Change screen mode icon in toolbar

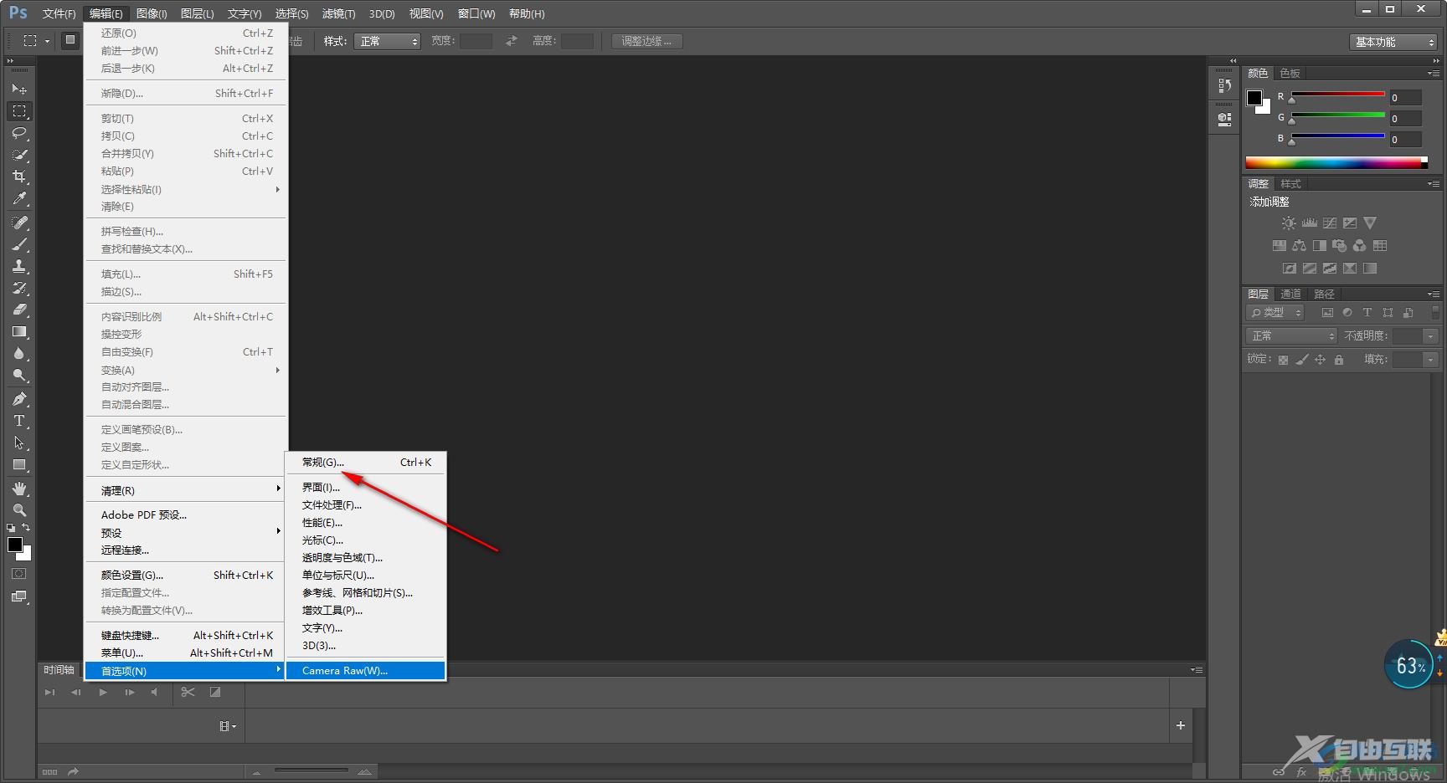[19, 596]
